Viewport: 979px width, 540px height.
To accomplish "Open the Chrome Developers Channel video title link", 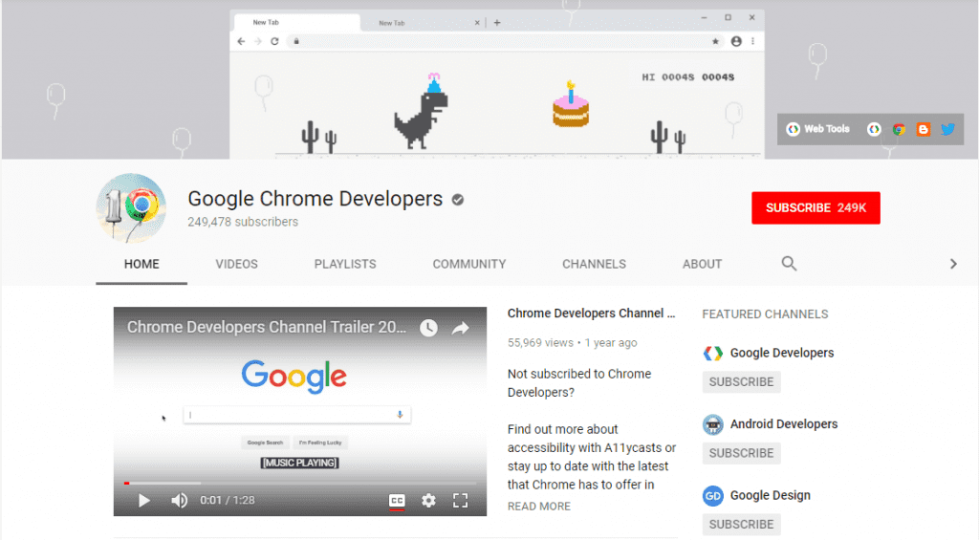I will (591, 313).
